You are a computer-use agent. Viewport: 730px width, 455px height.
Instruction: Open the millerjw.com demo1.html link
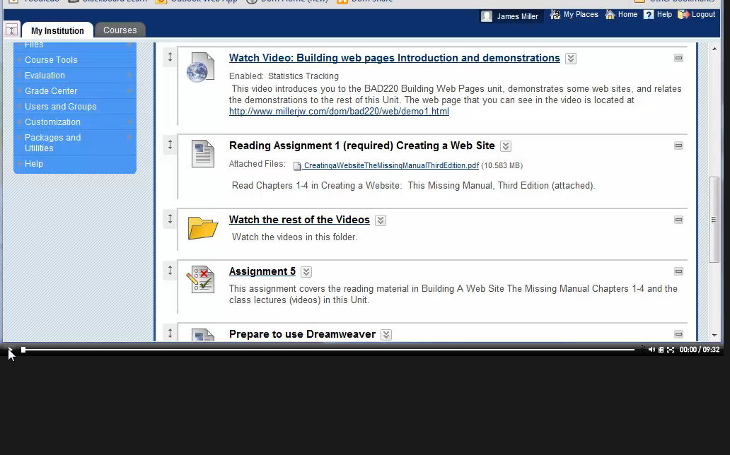point(339,112)
